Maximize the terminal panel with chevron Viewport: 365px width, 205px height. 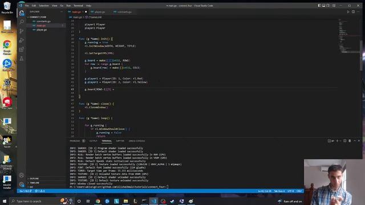[x=355, y=141]
